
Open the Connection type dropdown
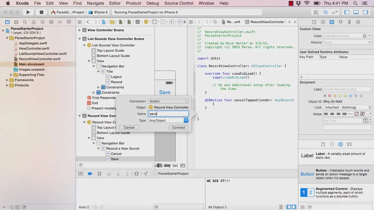[x=168, y=101]
